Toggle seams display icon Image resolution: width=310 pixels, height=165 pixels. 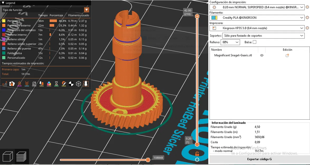pyautogui.click(x=34, y=84)
